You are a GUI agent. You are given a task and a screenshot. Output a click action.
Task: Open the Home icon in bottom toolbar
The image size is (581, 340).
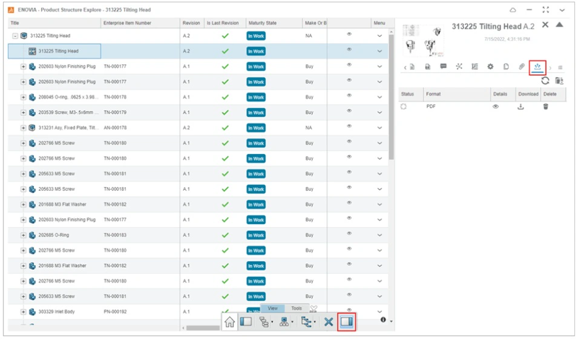coord(229,322)
